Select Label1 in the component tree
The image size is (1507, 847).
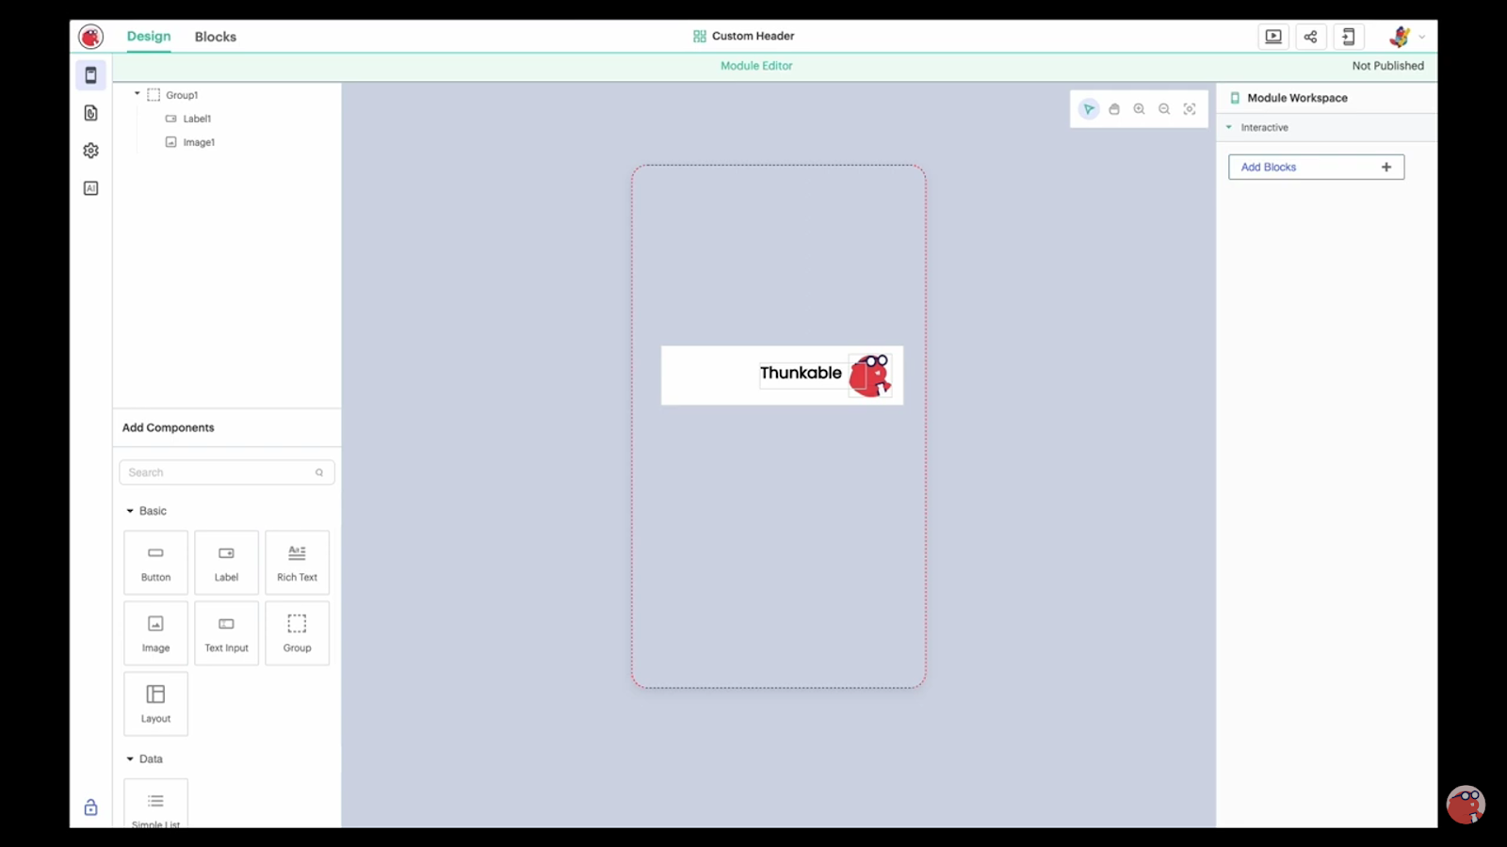pos(198,119)
